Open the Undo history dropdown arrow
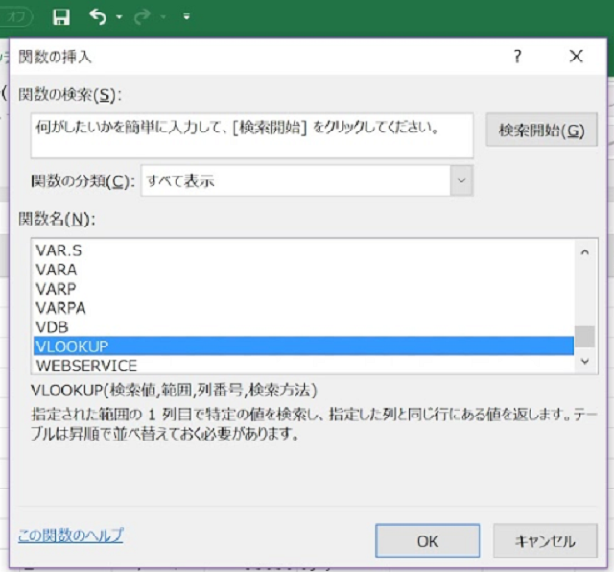Viewport: 614px width, 572px height. click(119, 17)
